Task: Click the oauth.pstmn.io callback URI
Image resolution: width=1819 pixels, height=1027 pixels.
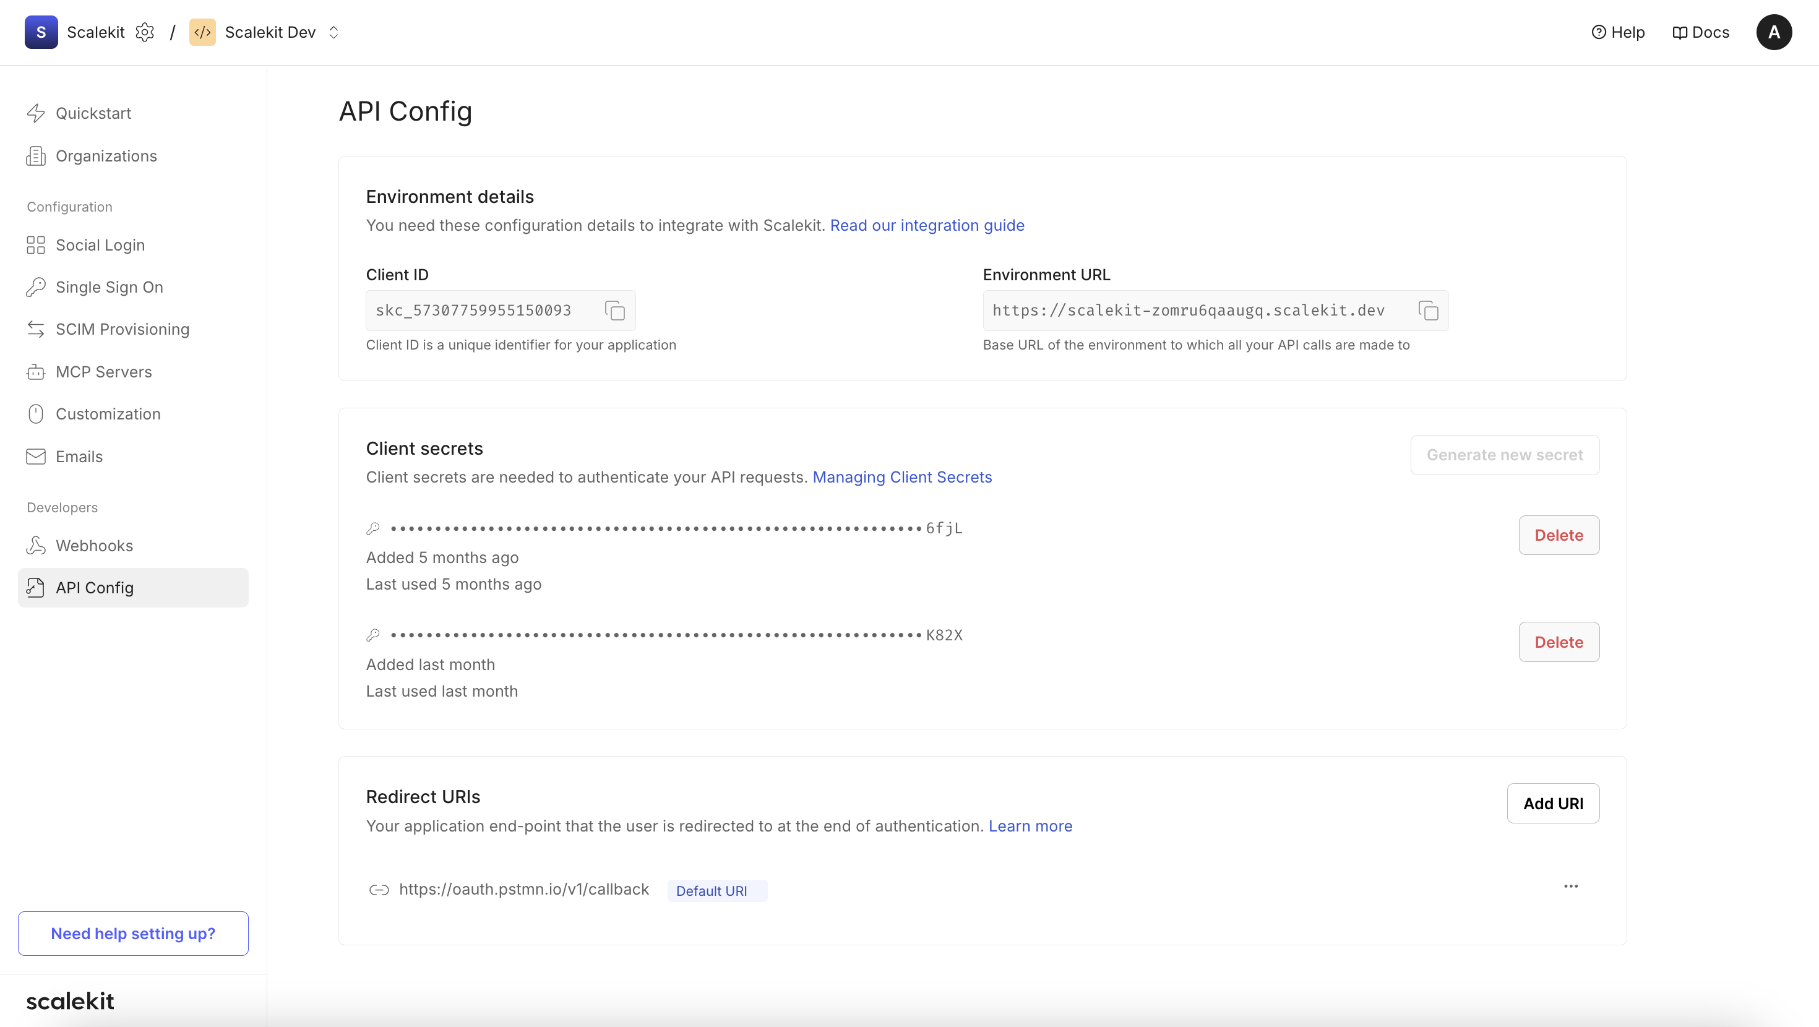Action: 524,889
